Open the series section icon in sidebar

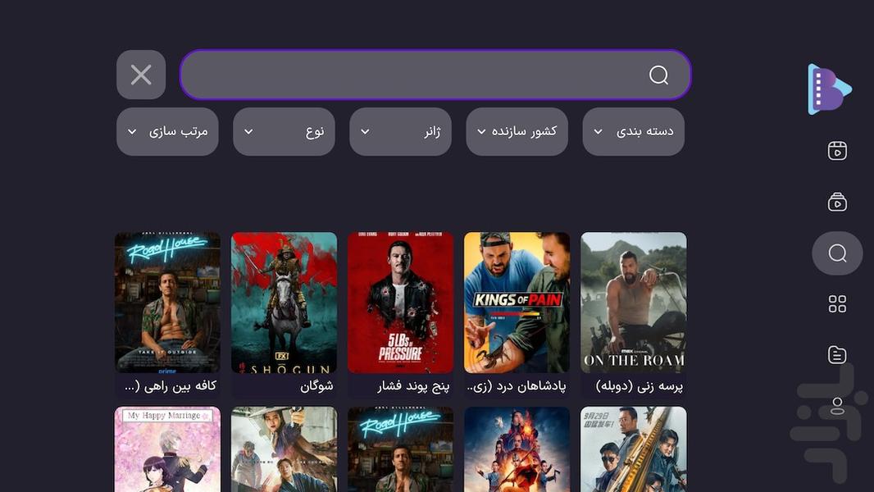(837, 202)
